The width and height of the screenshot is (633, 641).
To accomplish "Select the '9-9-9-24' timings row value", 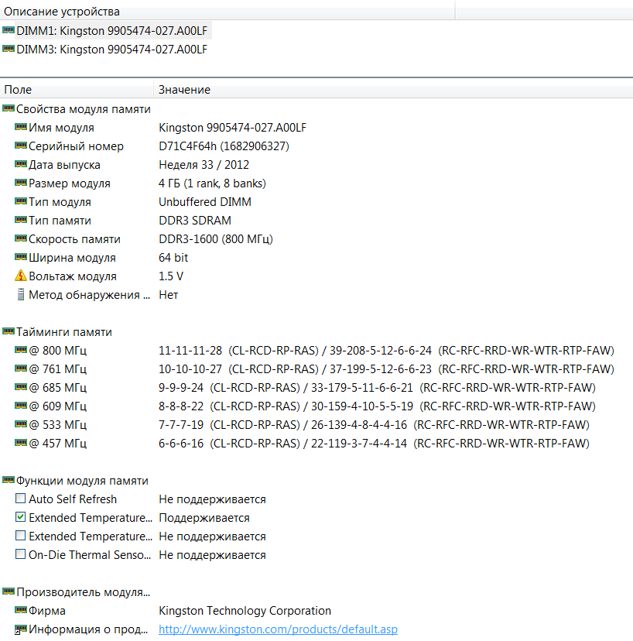I will pos(377,388).
